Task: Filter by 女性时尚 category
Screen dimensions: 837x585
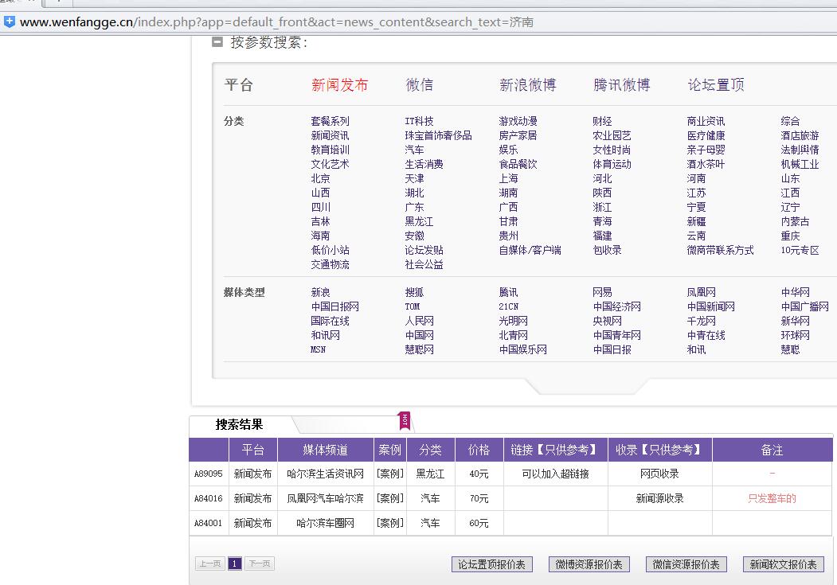Action: (612, 150)
